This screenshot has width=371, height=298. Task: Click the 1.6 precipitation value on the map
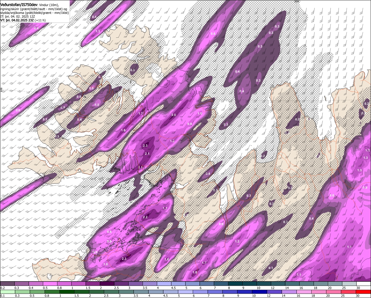pyautogui.click(x=167, y=259)
